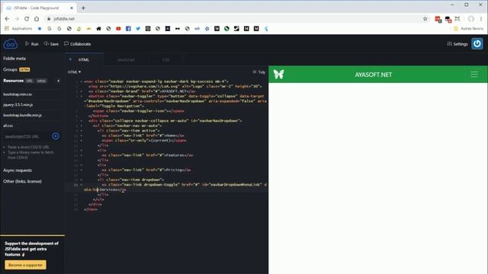The height and width of the screenshot is (274, 488).
Task: Click the AYASOFT.NET brand in preview
Action: coord(373,75)
